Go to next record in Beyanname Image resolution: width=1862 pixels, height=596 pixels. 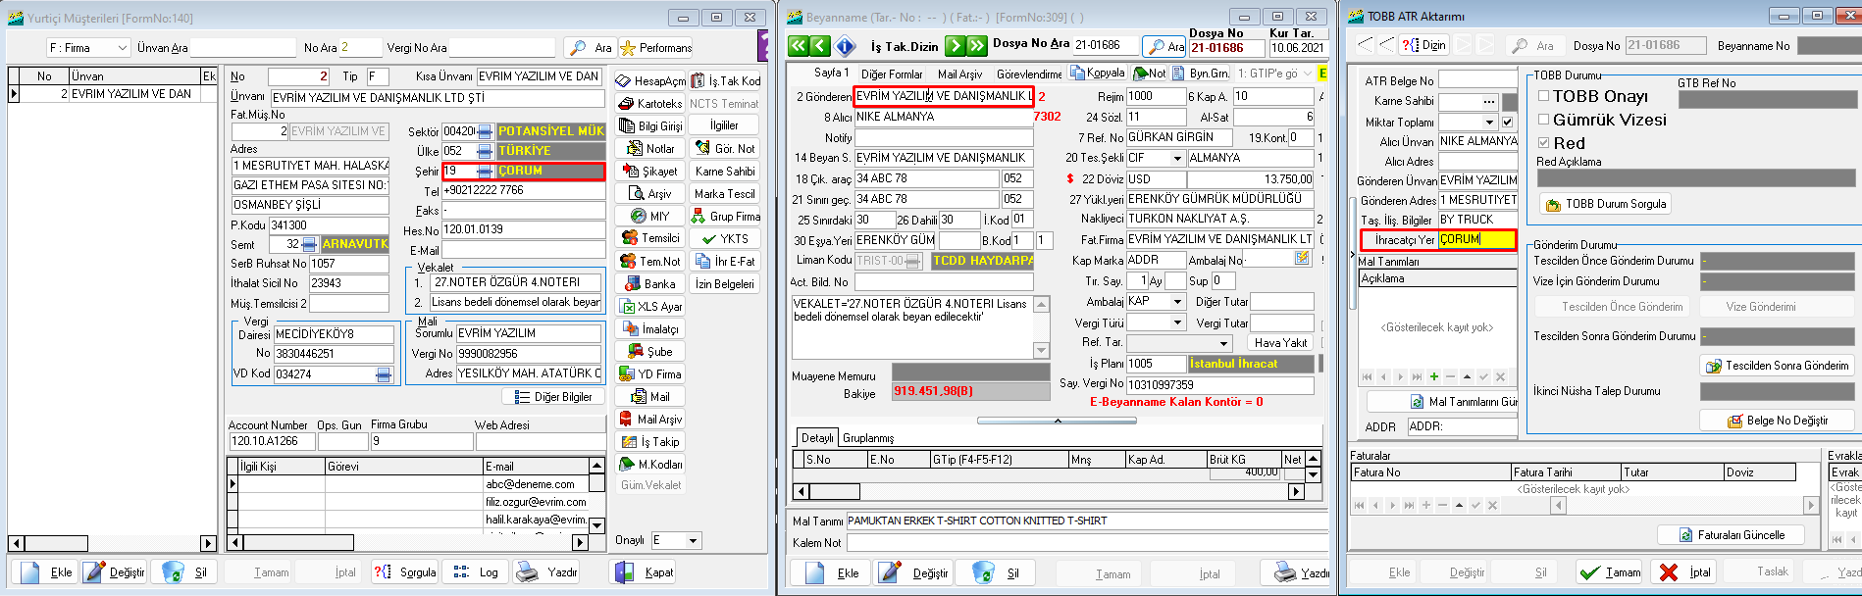(x=955, y=46)
